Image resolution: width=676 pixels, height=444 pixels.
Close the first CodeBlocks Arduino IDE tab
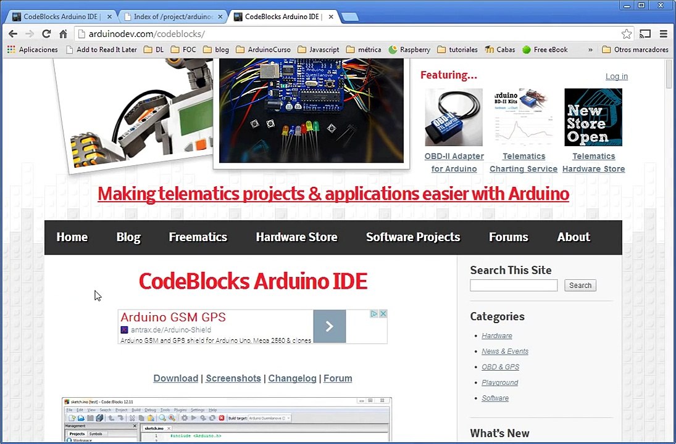click(x=109, y=17)
